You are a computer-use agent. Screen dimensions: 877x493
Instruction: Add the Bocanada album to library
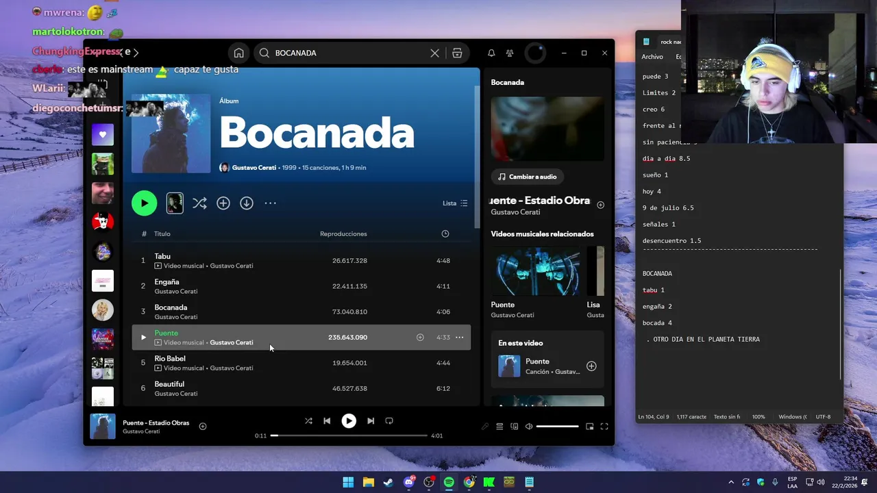pos(223,203)
